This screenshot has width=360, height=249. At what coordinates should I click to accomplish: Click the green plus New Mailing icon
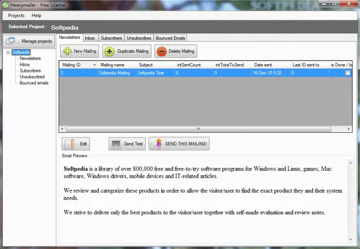pos(67,51)
